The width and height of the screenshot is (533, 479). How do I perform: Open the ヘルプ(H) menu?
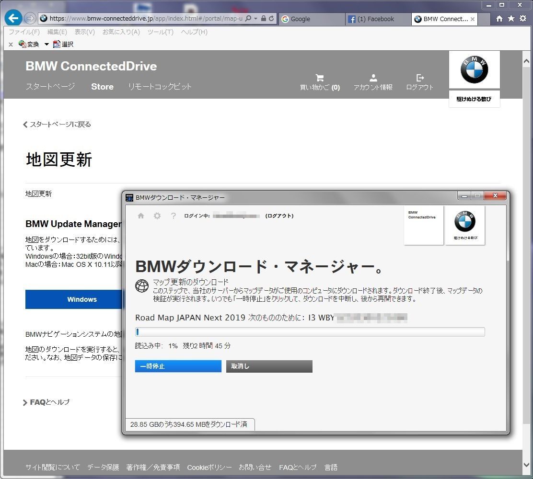[194, 32]
